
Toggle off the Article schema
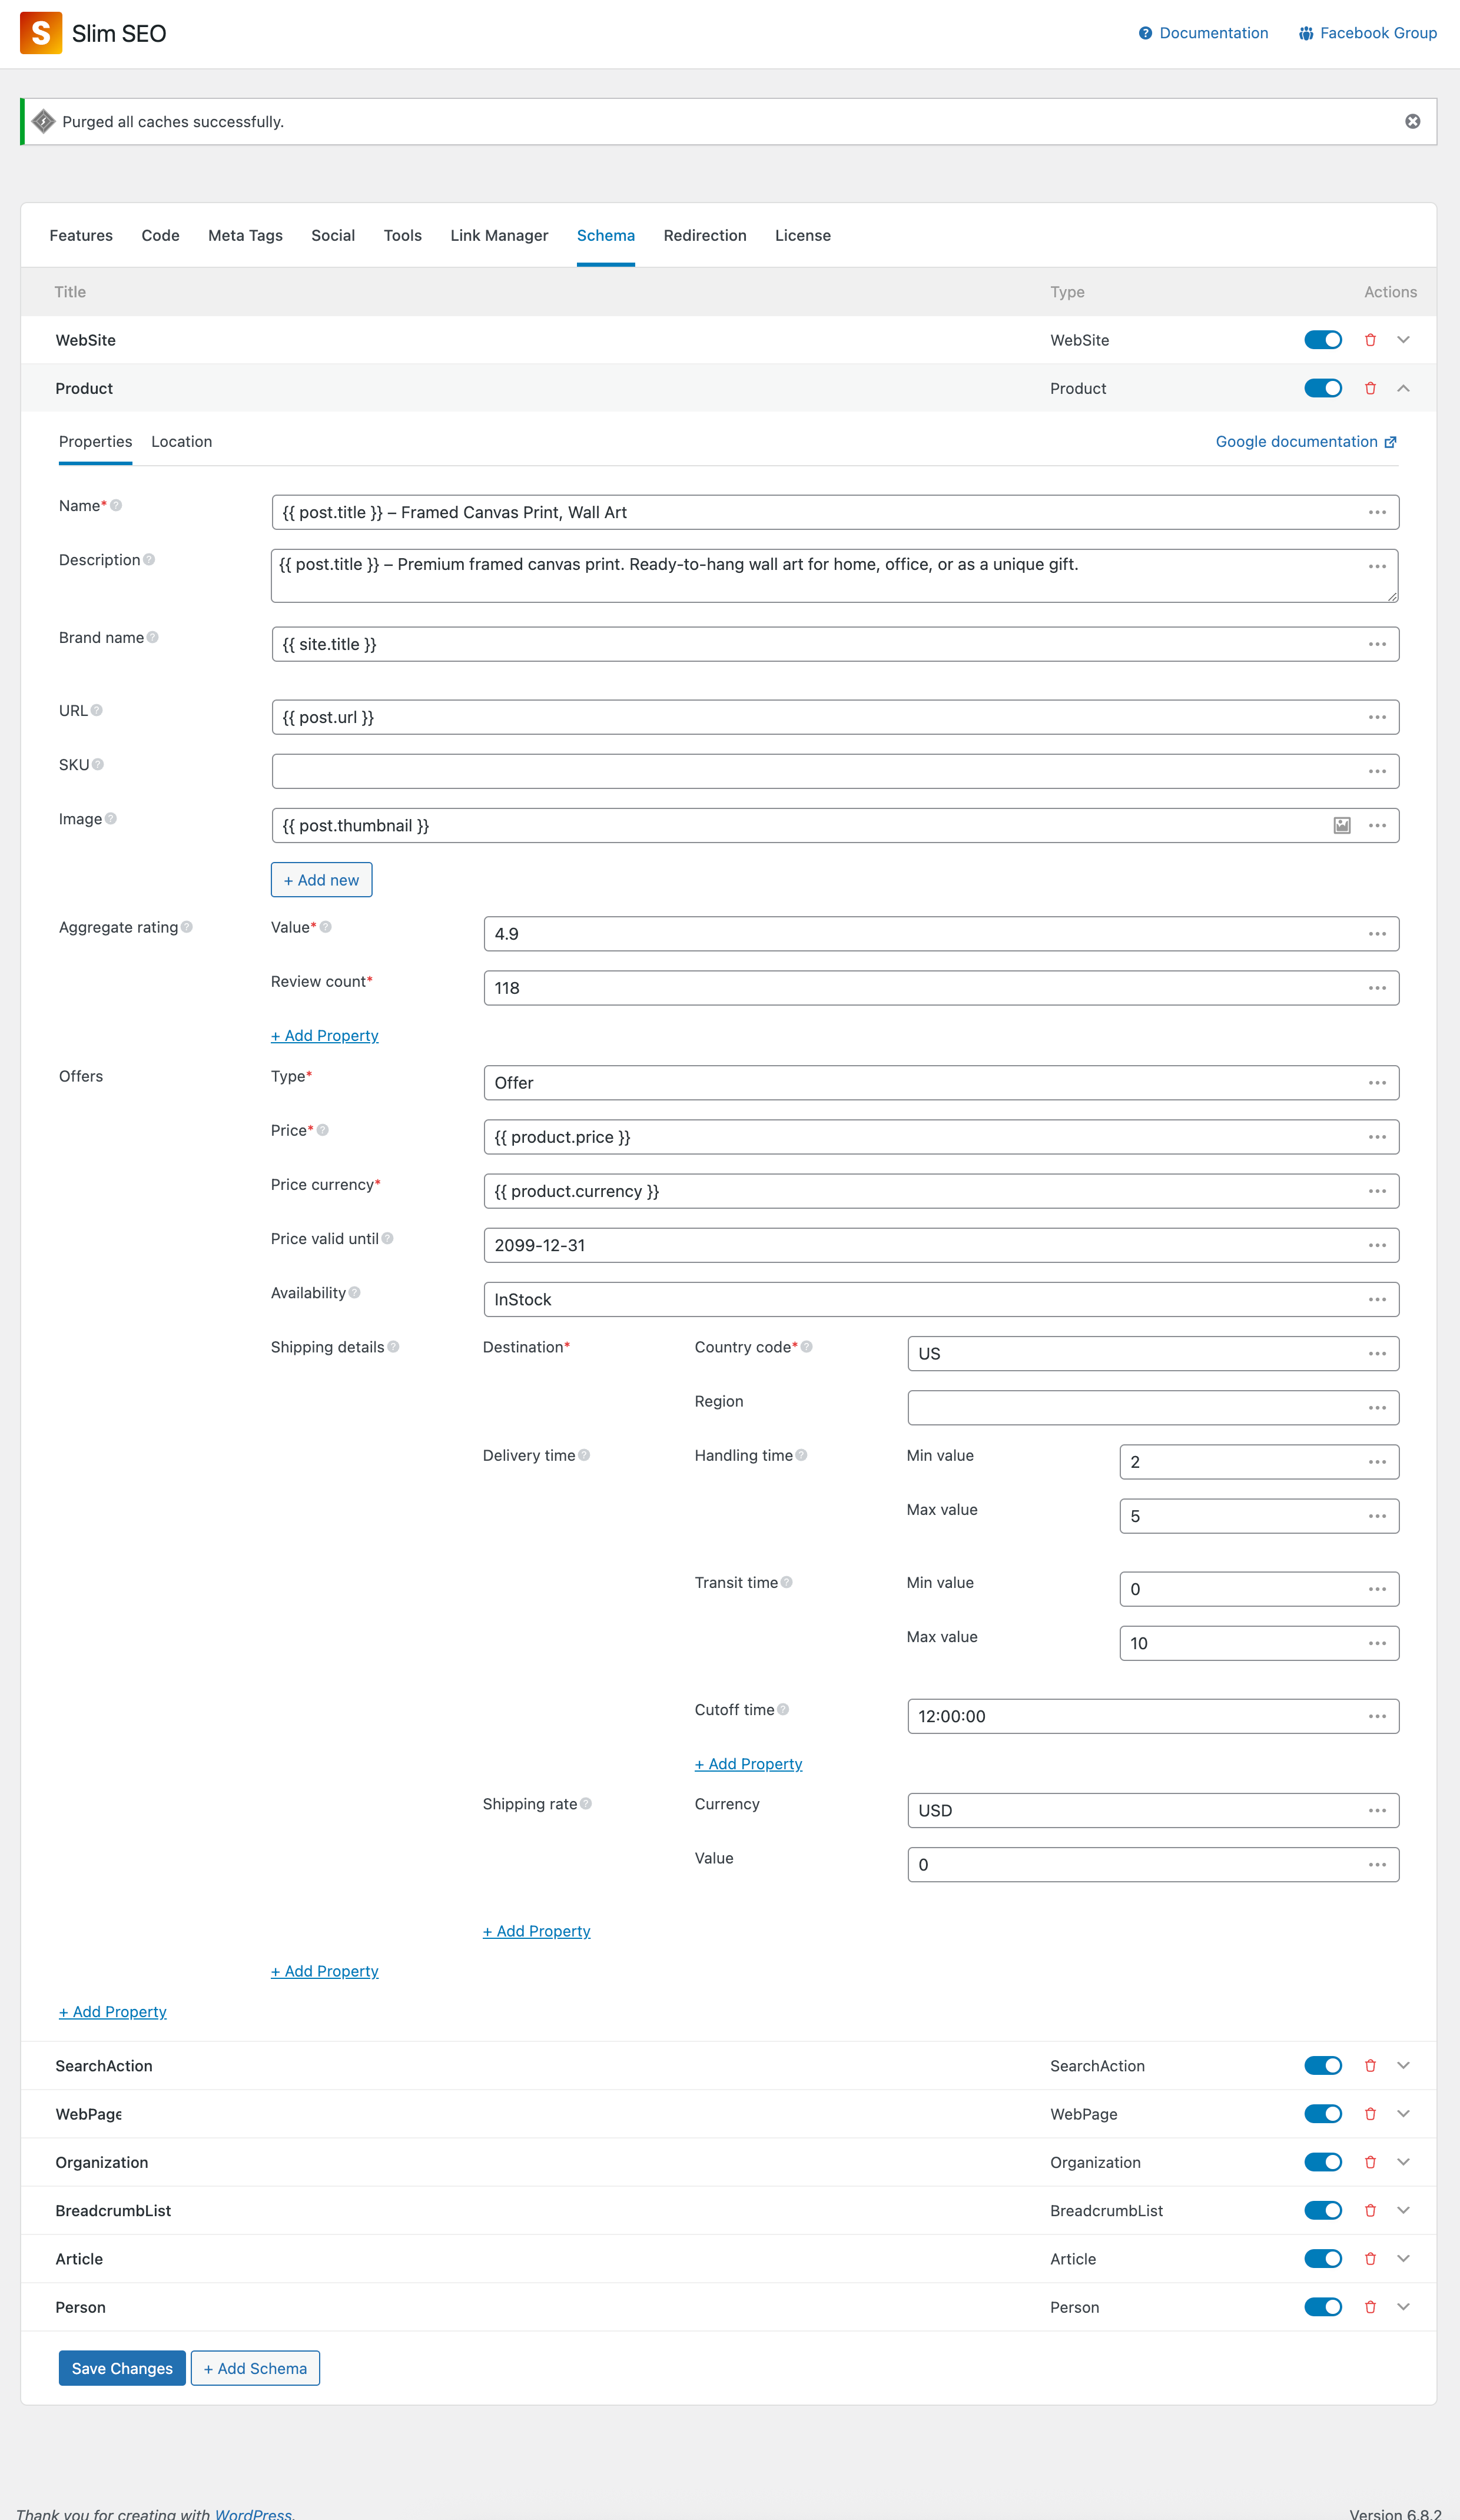(1322, 2259)
